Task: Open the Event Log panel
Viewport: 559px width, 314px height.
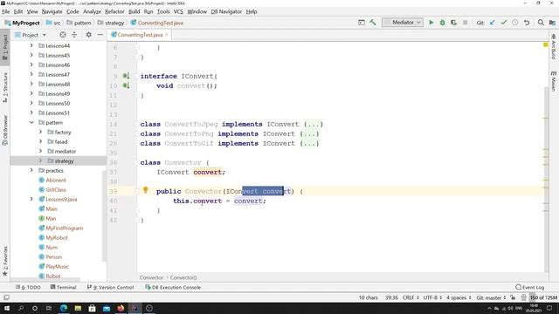Action: [530, 287]
